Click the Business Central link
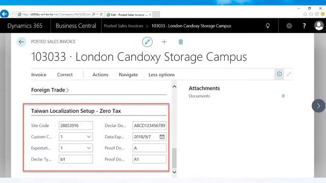Image resolution: width=326 pixels, height=183 pixels. pyautogui.click(x=76, y=26)
